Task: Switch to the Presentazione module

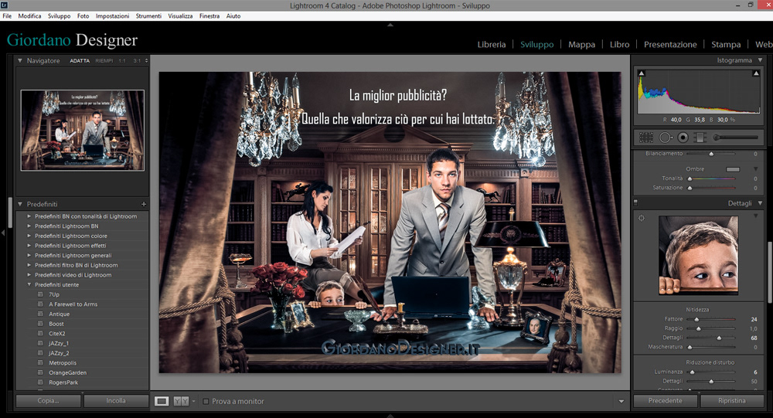Action: [x=670, y=44]
